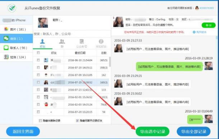The height and width of the screenshot is (139, 219).
Task: Select the date 2016-06-30 21:54:04
Action: coord(80,60)
